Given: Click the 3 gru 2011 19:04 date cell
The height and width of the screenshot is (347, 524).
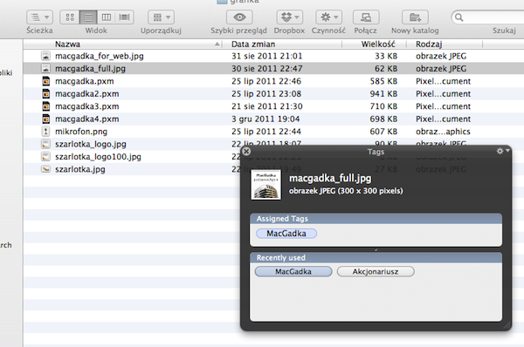Looking at the screenshot, I should pos(265,119).
